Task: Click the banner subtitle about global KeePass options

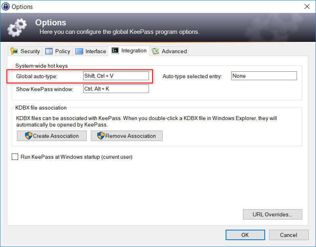Action: click(119, 32)
